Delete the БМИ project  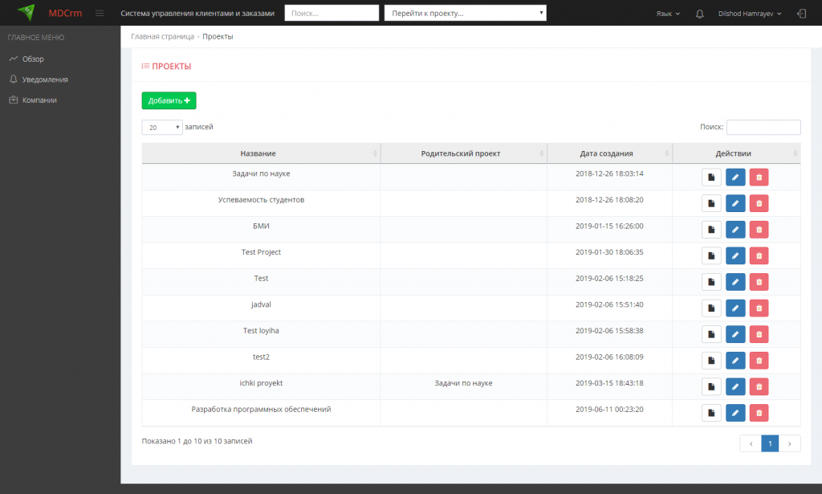(759, 230)
